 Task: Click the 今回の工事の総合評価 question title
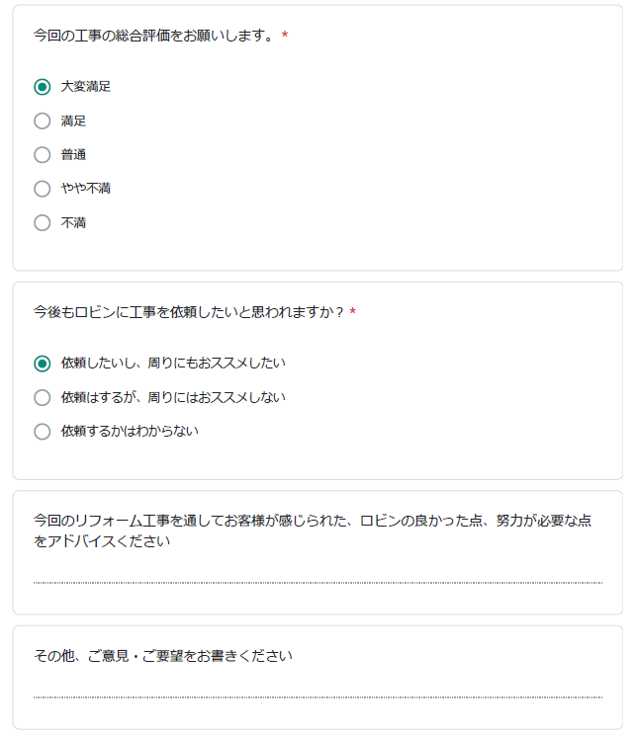click(x=153, y=36)
